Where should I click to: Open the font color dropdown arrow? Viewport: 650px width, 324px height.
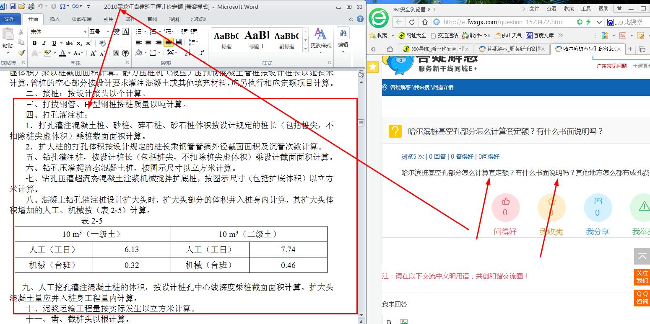69,53
